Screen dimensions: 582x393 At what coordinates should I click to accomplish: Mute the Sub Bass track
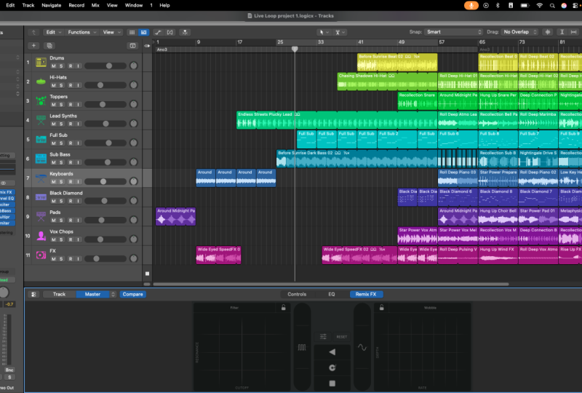(x=53, y=162)
